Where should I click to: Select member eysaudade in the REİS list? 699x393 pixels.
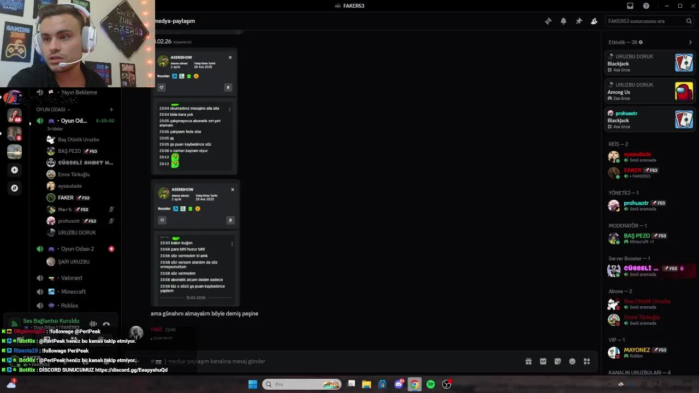coord(650,157)
